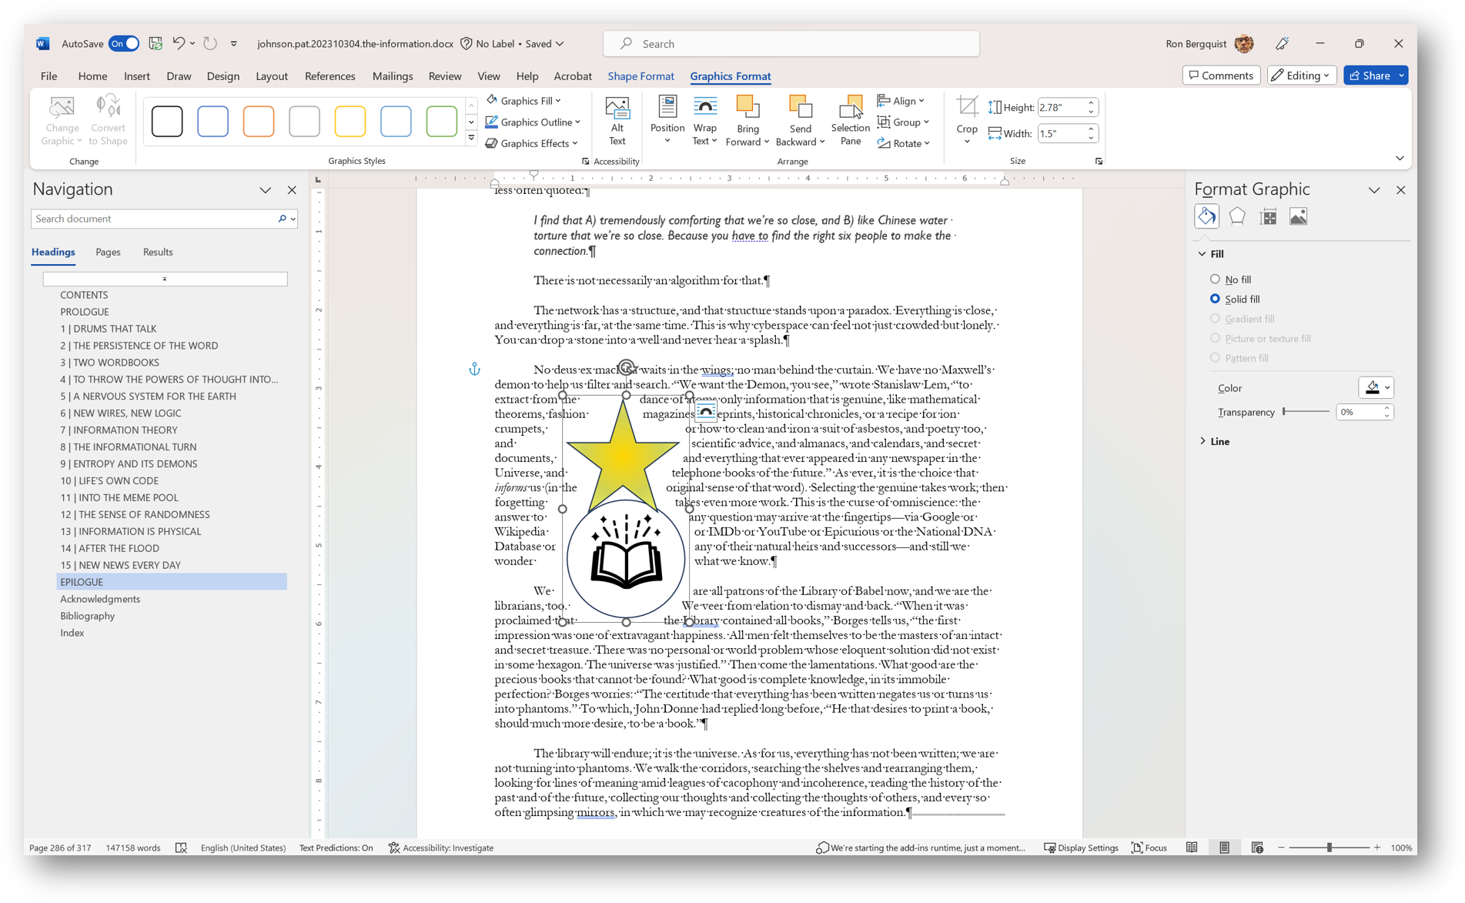This screenshot has width=1465, height=903.
Task: Open Graphics Effects menu
Action: (532, 142)
